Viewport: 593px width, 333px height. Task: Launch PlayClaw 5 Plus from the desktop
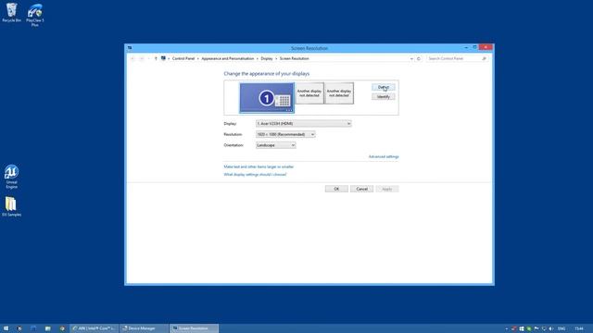(x=35, y=15)
